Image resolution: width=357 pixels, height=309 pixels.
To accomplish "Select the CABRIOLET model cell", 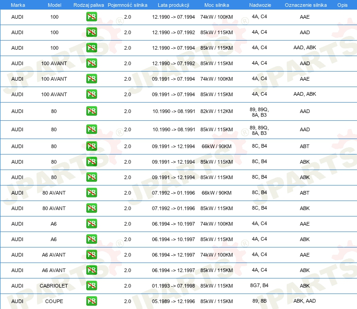I will click(x=54, y=286).
